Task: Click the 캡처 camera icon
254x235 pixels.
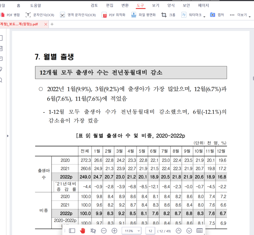Action: (212, 15)
